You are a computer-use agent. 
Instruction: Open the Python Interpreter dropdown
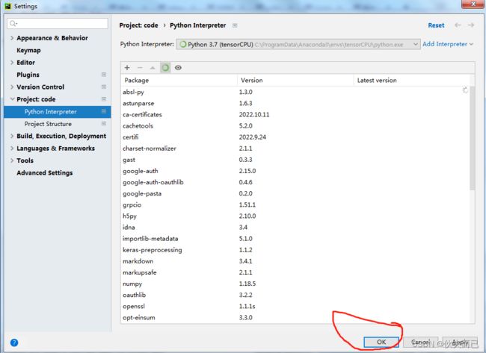pos(298,44)
